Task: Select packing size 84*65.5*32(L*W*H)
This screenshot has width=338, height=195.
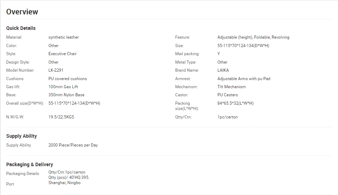Action: (x=236, y=103)
